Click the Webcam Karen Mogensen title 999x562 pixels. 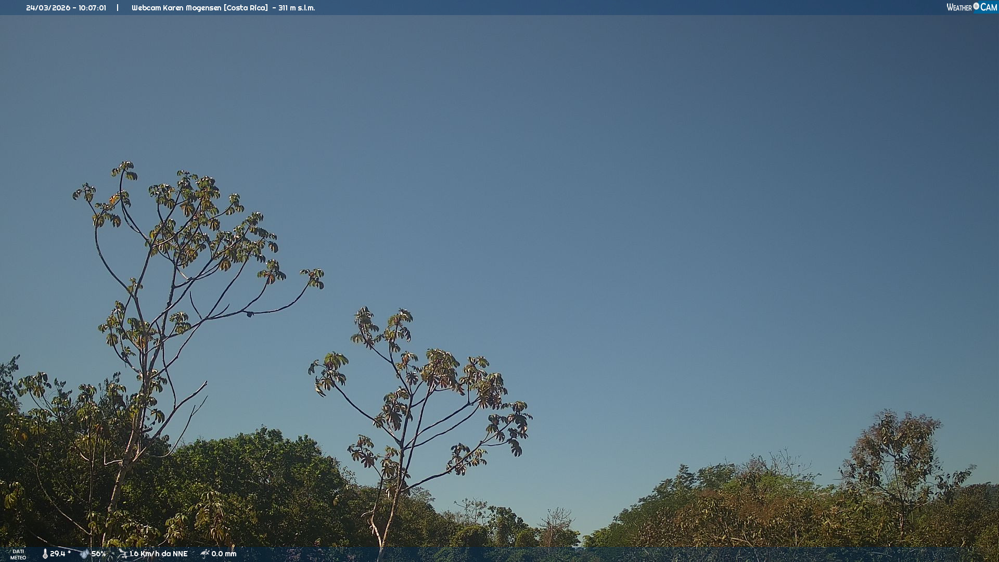[176, 8]
